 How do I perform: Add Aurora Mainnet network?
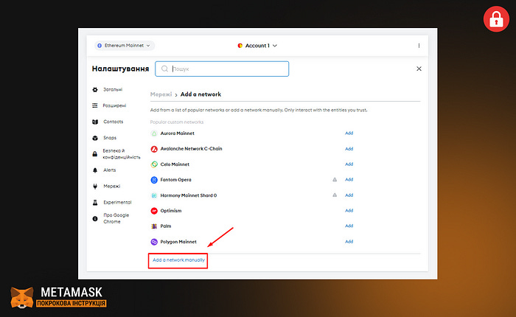click(x=349, y=133)
